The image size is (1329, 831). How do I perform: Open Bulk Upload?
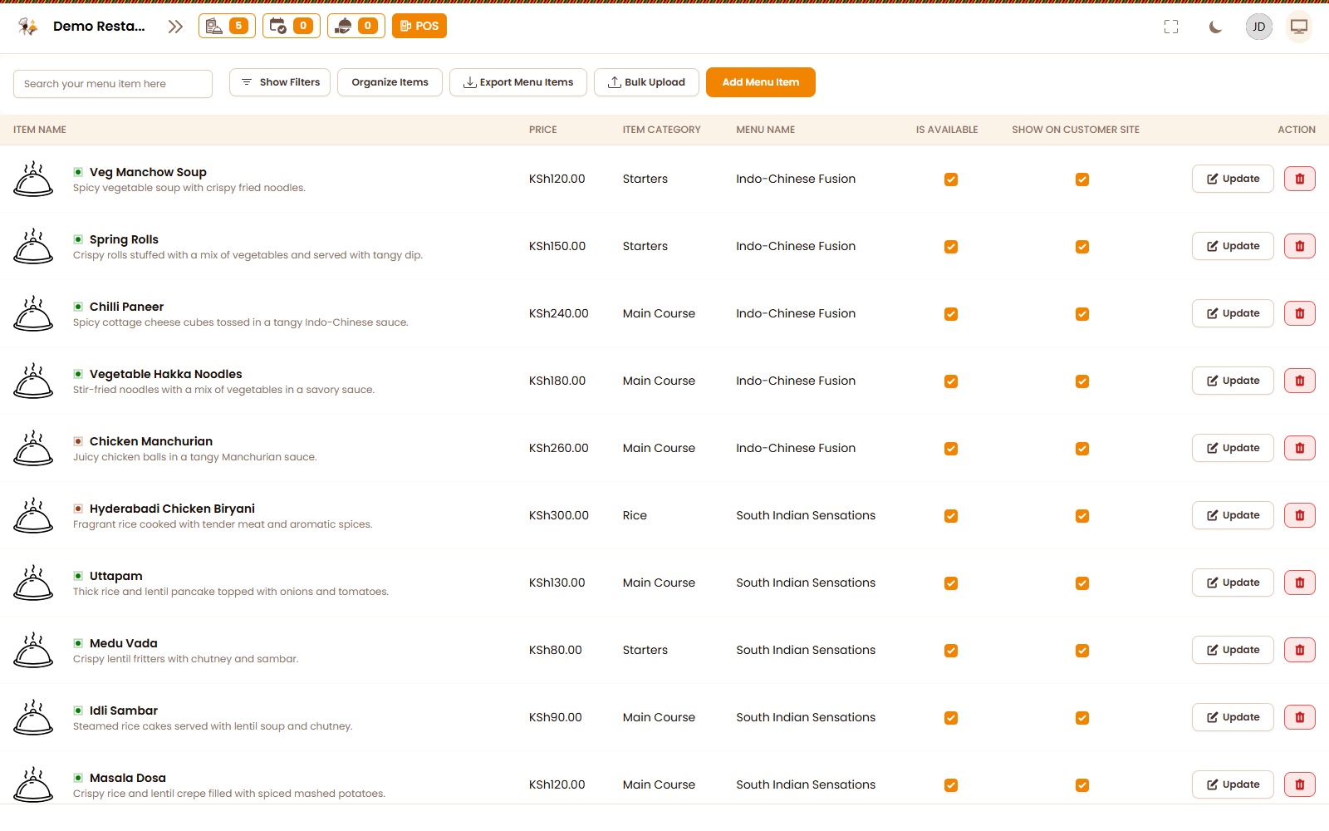646,82
